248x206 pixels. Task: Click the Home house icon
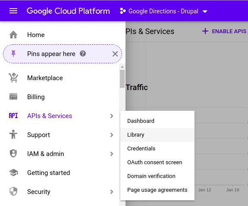[x=13, y=34]
